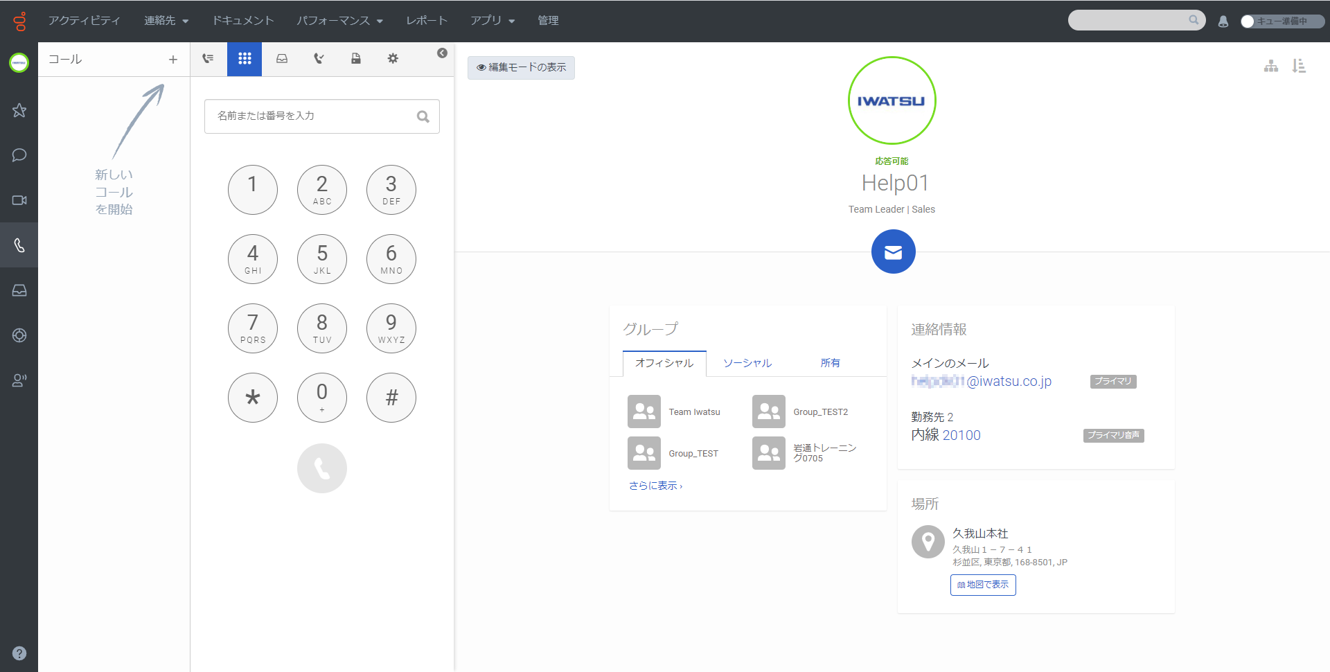Click the Help01 profile name
This screenshot has height=672, width=1330.
click(x=895, y=183)
